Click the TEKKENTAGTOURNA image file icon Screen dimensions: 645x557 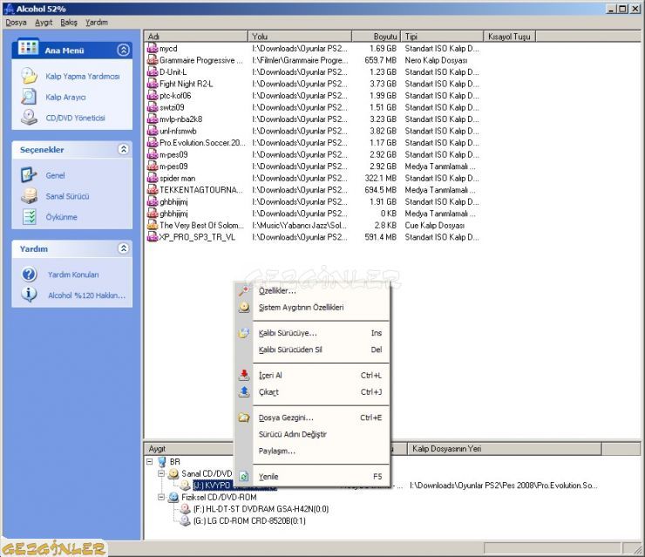(x=153, y=190)
